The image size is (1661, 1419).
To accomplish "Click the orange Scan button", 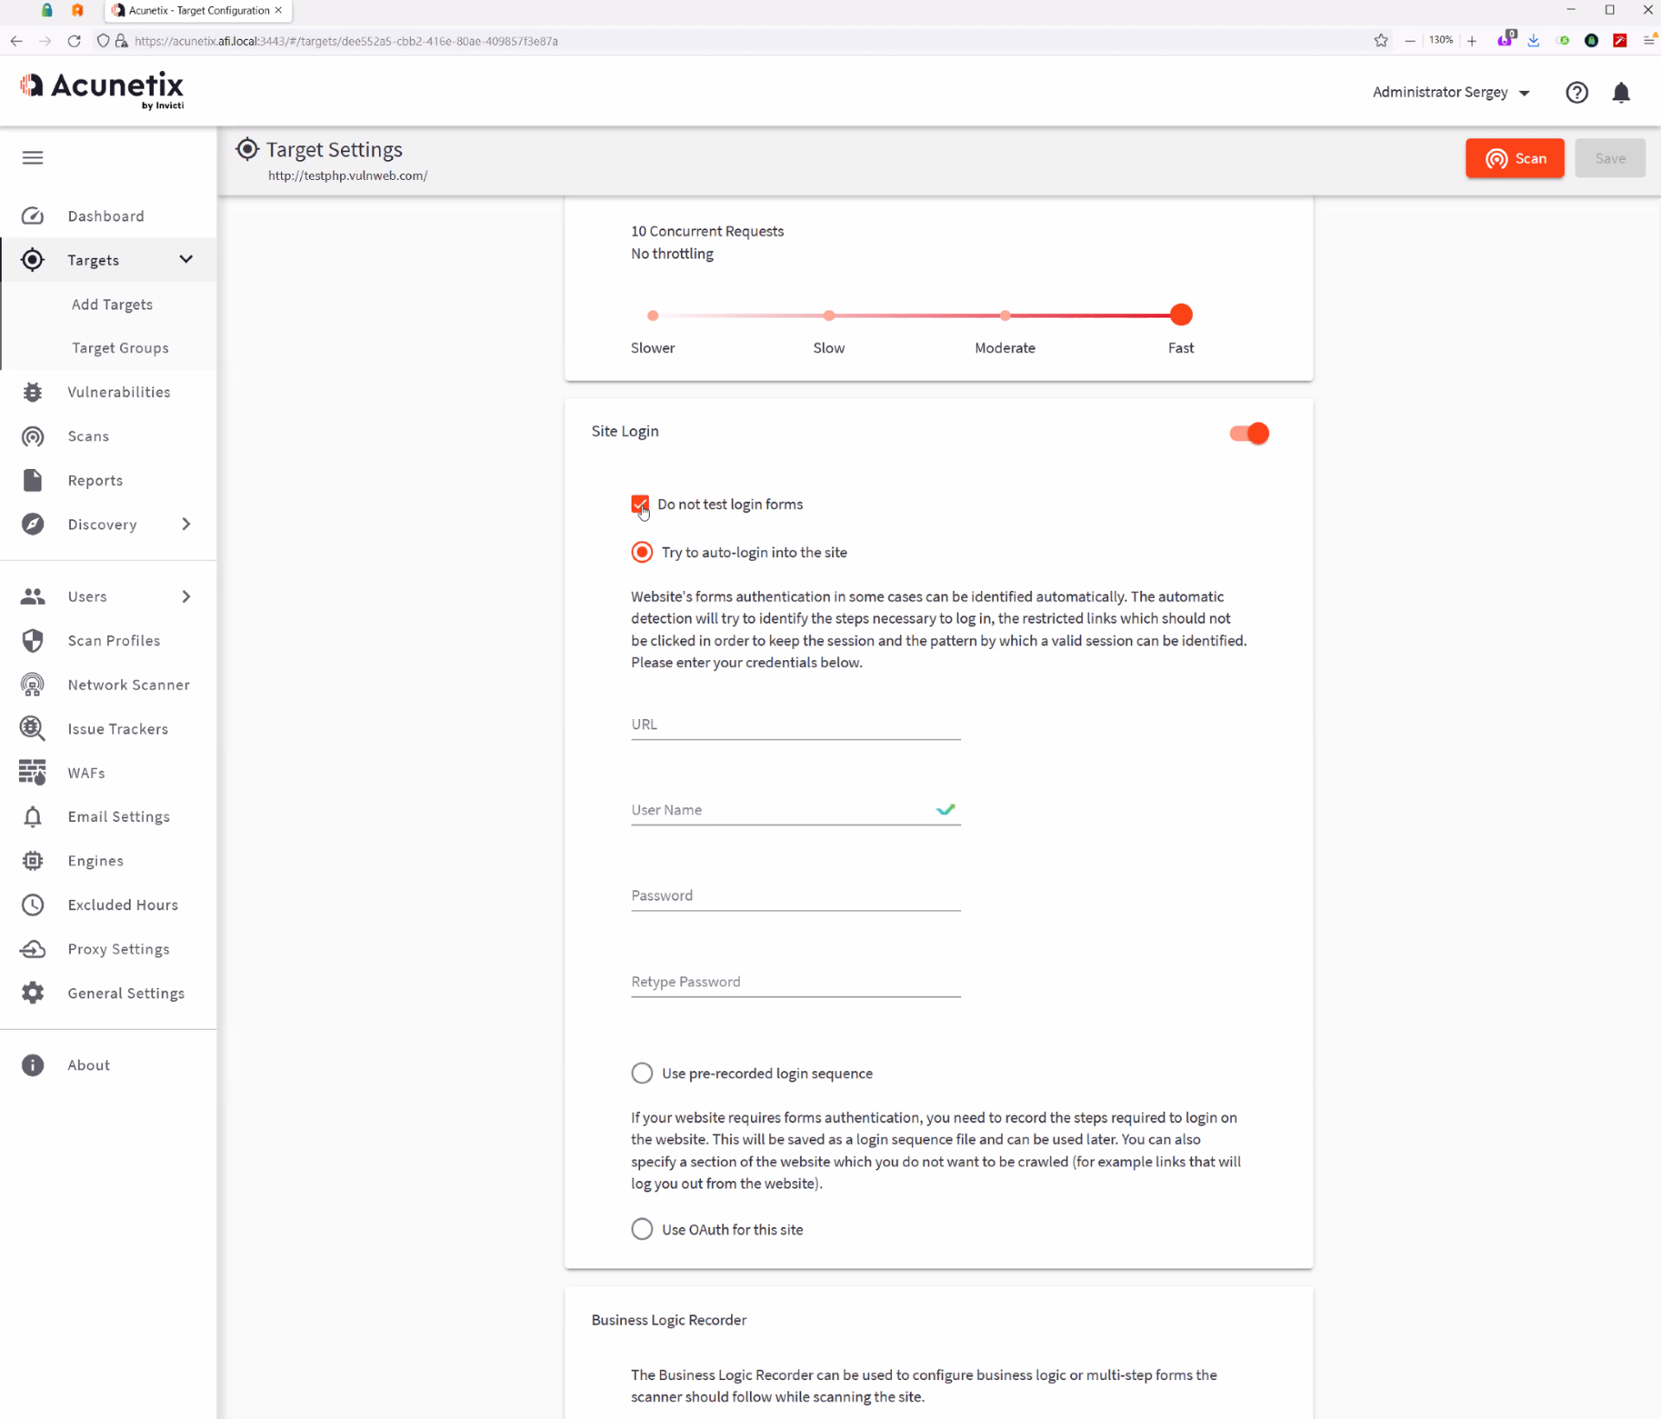I will (1514, 158).
